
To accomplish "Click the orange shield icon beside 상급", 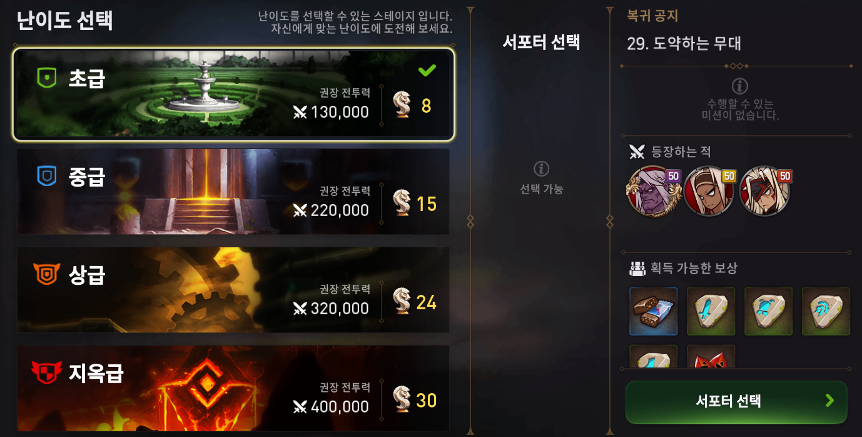I will (x=46, y=274).
